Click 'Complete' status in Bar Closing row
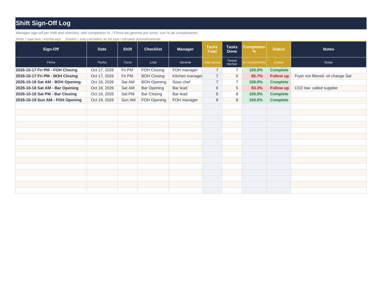 pos(279,94)
